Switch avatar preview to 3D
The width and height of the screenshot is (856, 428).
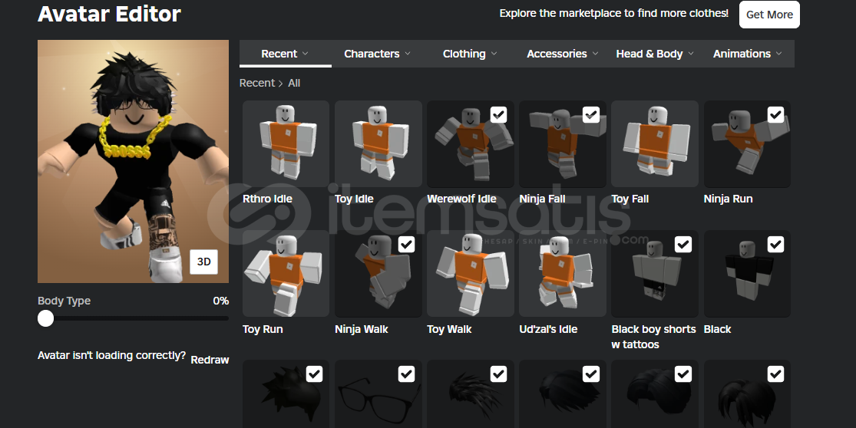203,262
